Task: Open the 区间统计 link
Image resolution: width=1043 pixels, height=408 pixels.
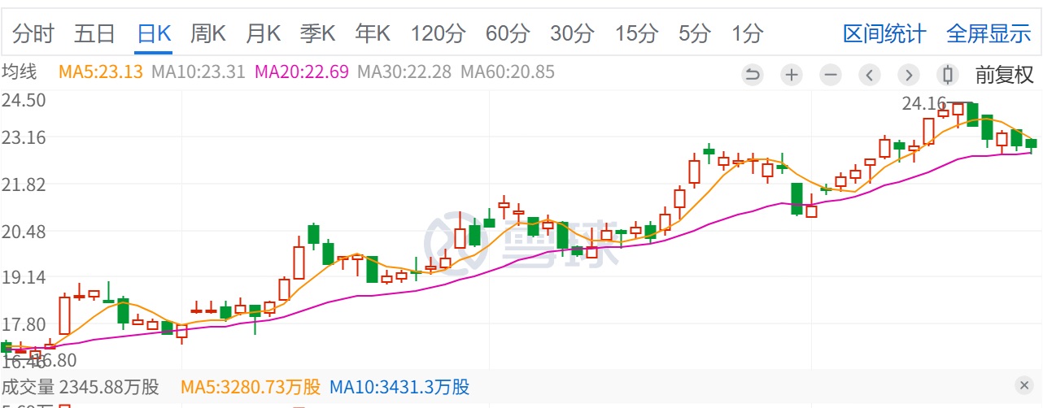Action: [884, 33]
